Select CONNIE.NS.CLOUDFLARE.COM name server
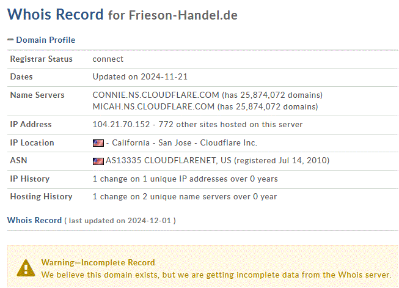Image resolution: width=399 pixels, height=288 pixels. [156, 95]
